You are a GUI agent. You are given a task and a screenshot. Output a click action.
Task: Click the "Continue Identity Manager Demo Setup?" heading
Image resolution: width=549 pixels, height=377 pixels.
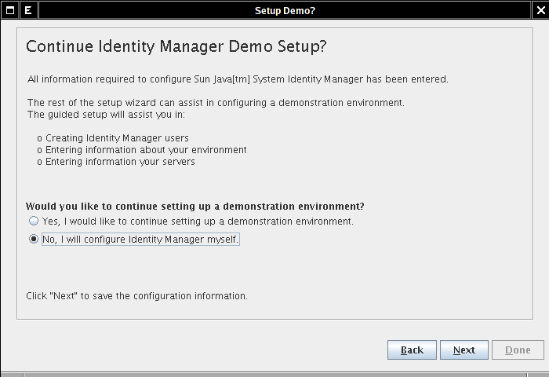176,46
